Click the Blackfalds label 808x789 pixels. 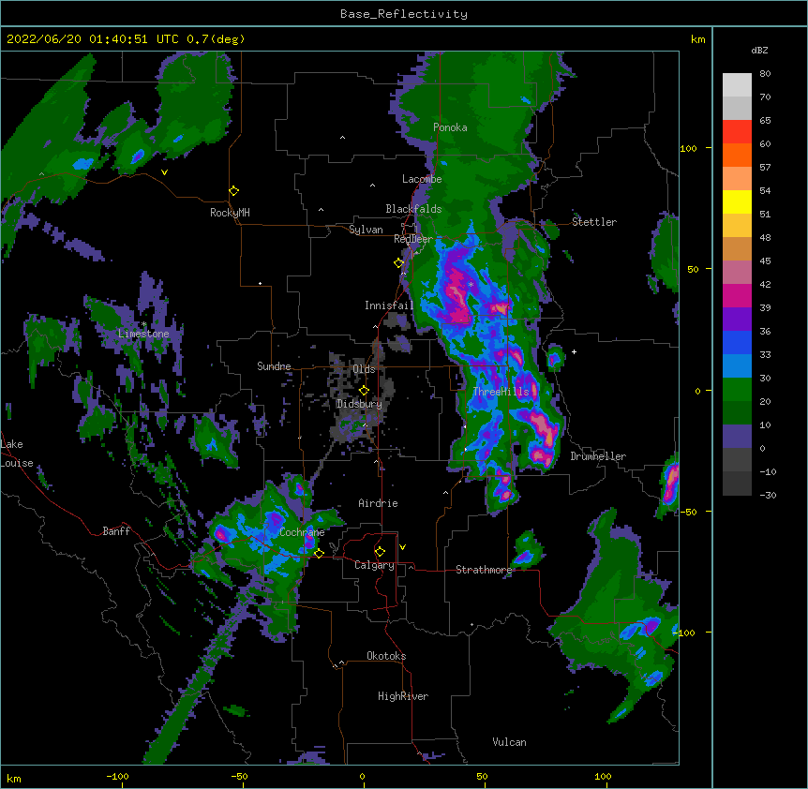pos(413,209)
